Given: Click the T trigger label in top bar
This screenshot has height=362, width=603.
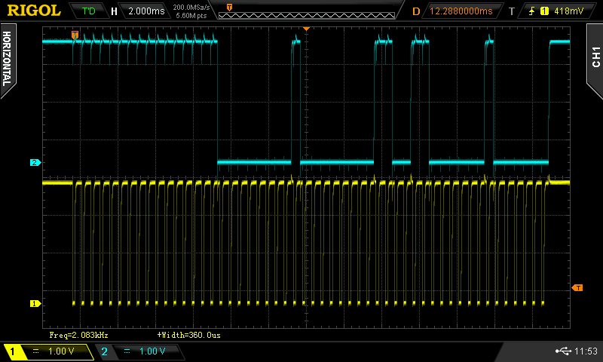Looking at the screenshot, I should tap(512, 11).
